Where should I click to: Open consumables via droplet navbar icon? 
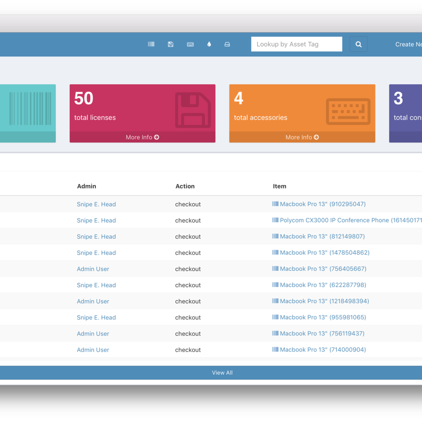pyautogui.click(x=209, y=44)
